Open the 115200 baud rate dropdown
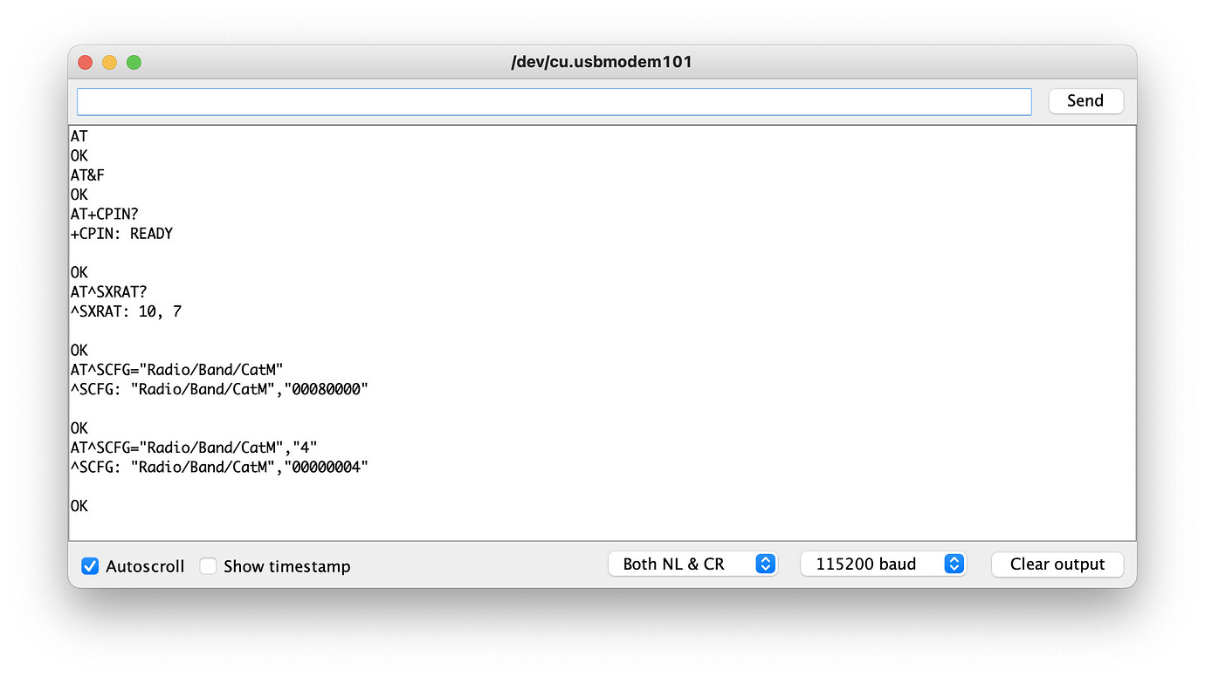The height and width of the screenshot is (677, 1205). point(883,564)
